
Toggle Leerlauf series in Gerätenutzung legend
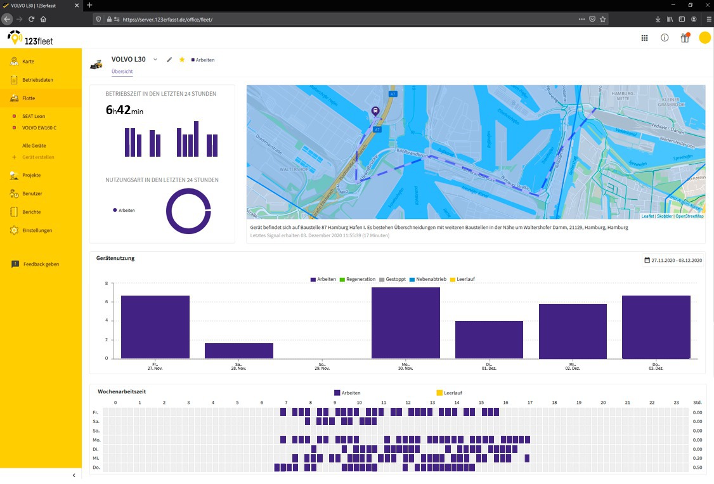click(463, 279)
